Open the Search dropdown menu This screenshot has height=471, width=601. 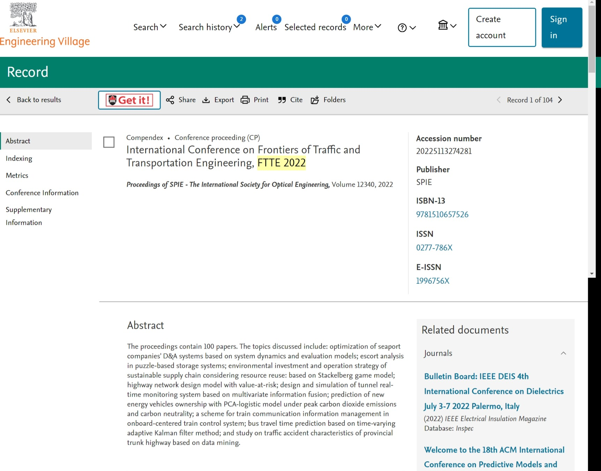(150, 27)
